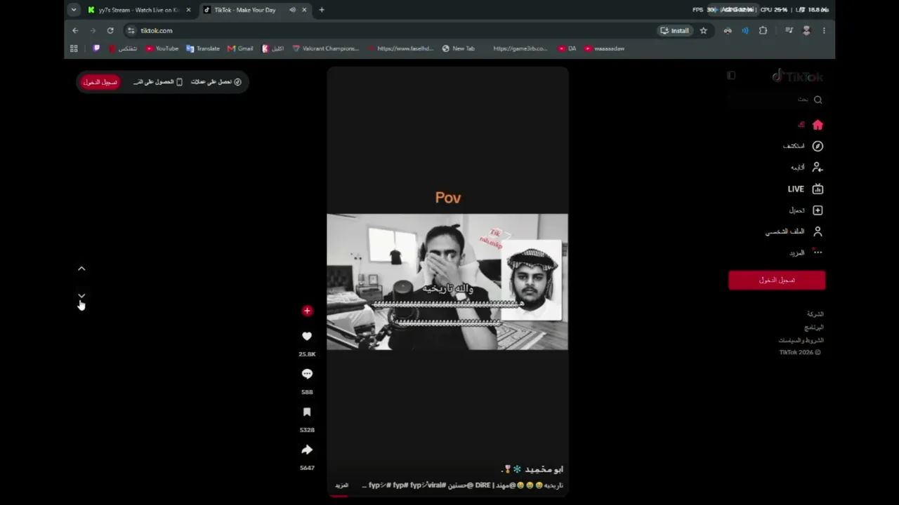Go forward in browser history
The image size is (899, 505).
pos(93,30)
